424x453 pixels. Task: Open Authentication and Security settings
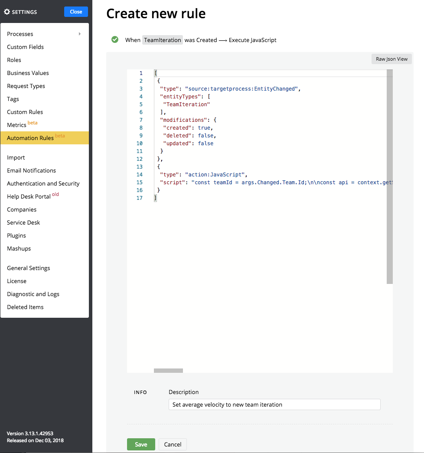43,183
